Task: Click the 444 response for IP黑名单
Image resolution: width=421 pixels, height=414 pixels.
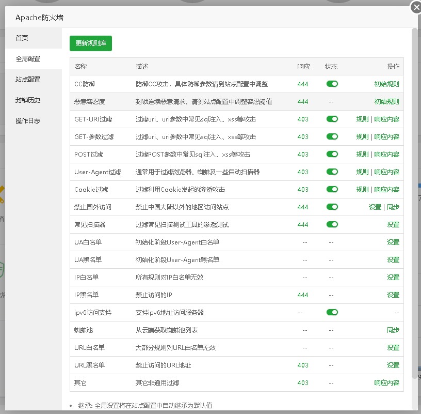Action: pyautogui.click(x=303, y=295)
